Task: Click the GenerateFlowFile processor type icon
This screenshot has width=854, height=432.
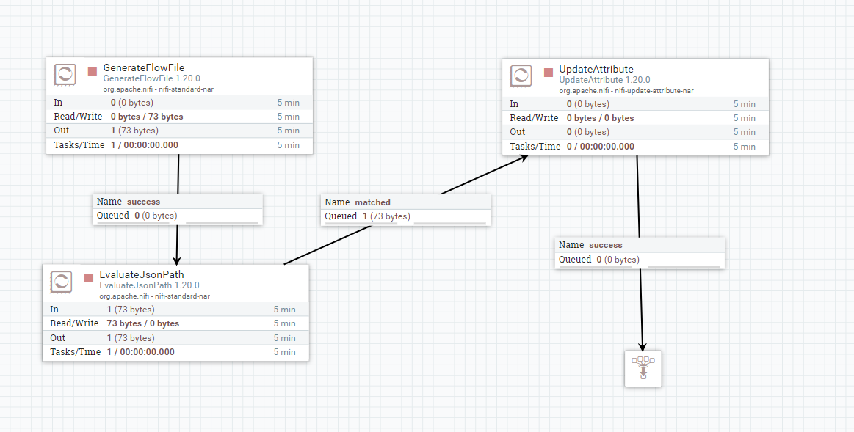Action: pos(65,74)
